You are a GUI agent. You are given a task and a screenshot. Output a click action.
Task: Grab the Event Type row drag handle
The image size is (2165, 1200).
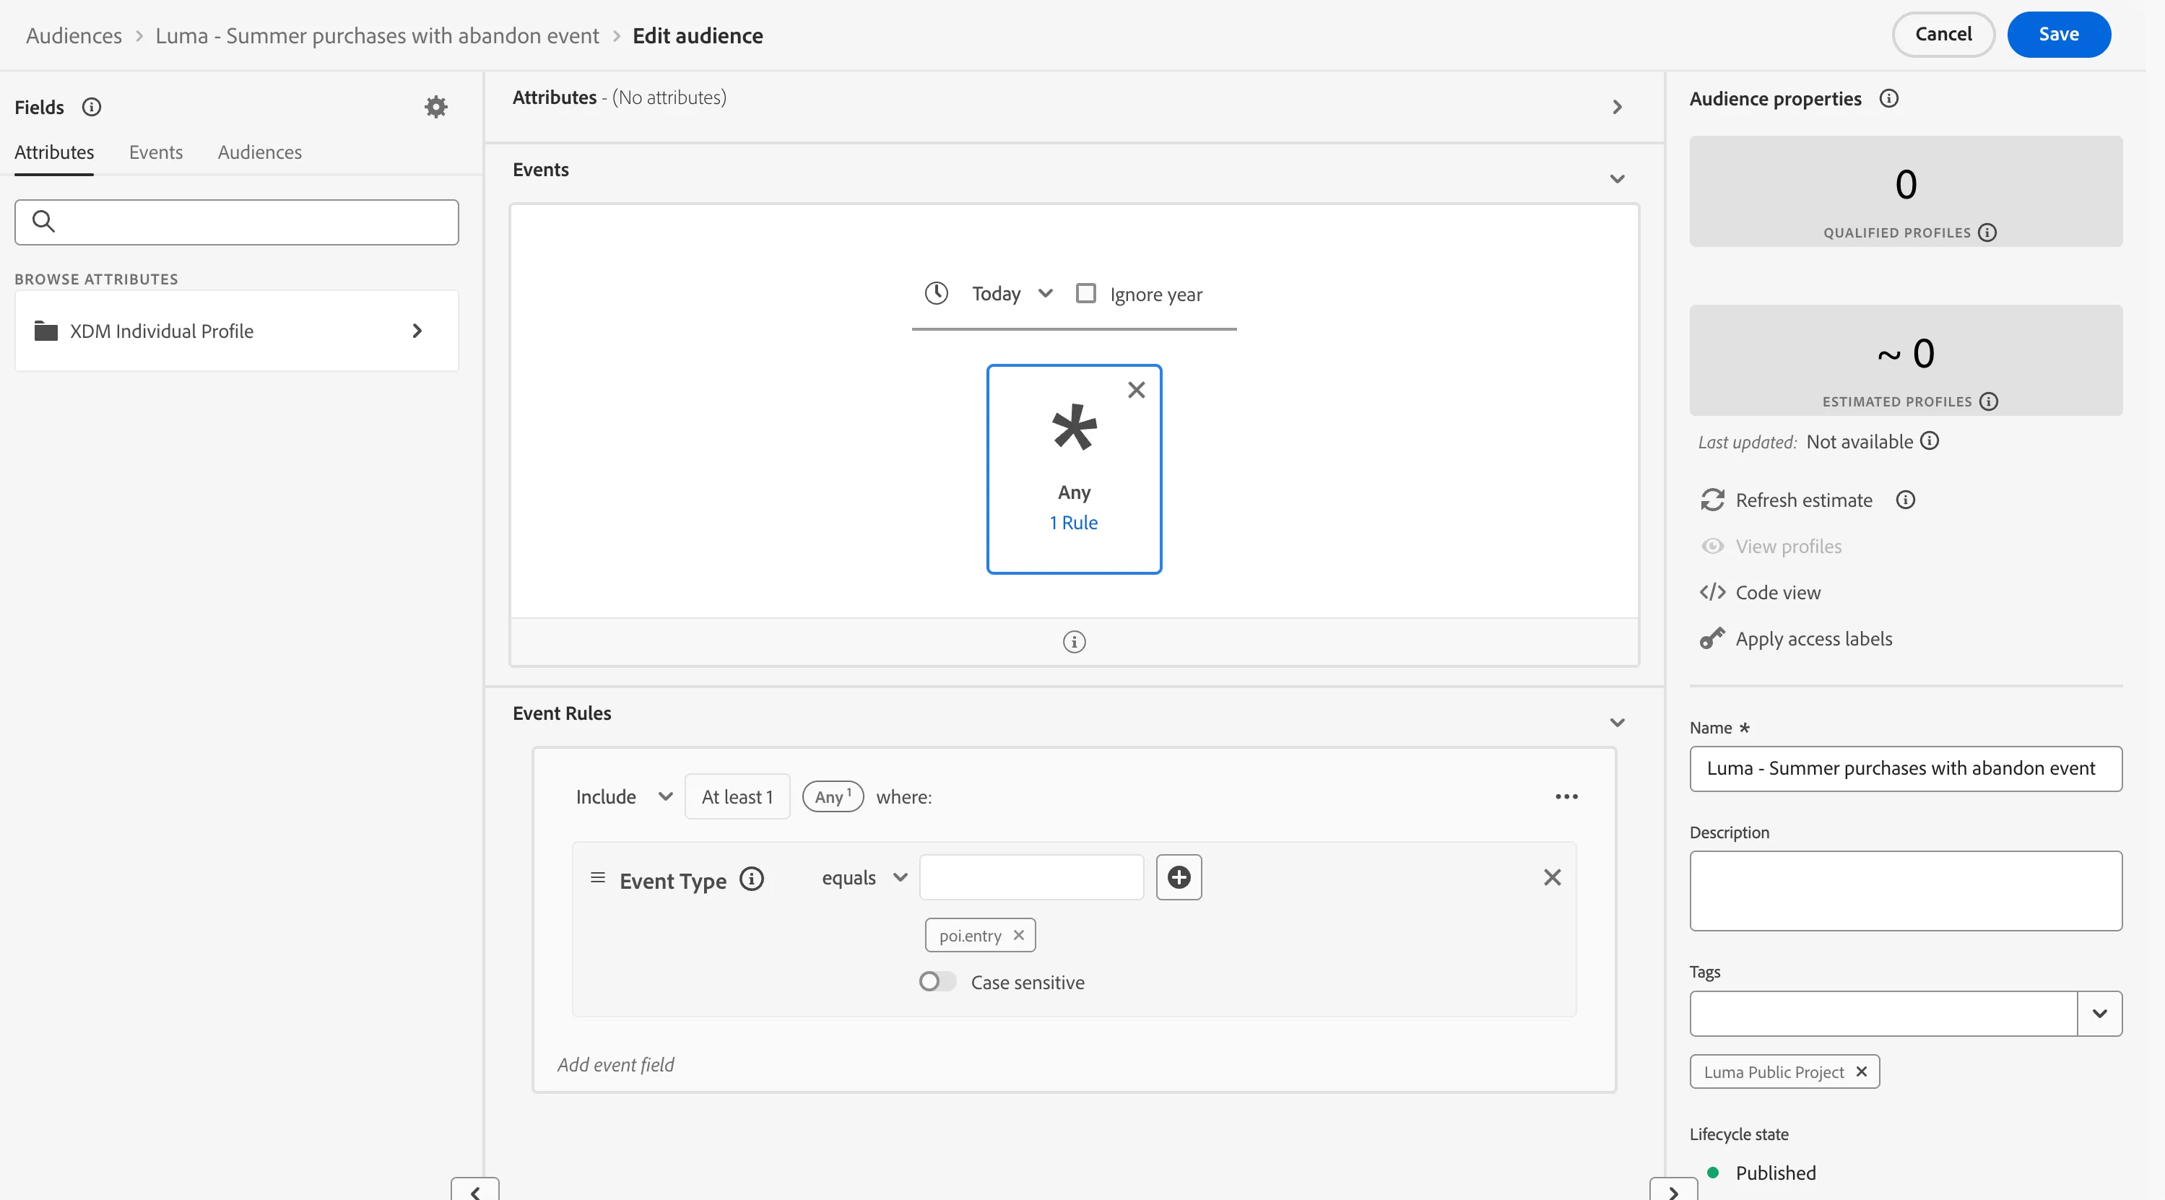tap(597, 877)
